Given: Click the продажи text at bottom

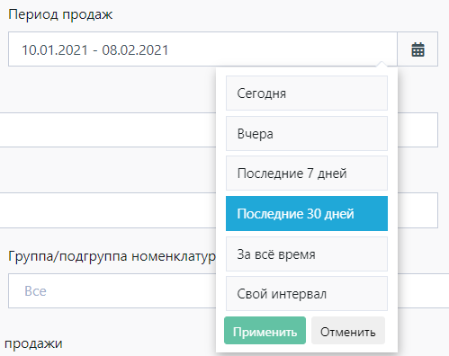Looking at the screenshot, I should [33, 343].
